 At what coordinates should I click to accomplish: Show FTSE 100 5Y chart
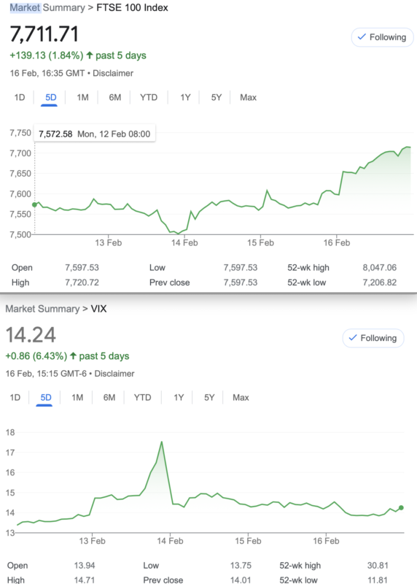(216, 98)
